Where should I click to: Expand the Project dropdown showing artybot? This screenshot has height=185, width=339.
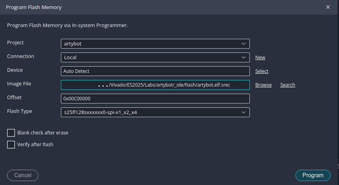click(x=243, y=44)
